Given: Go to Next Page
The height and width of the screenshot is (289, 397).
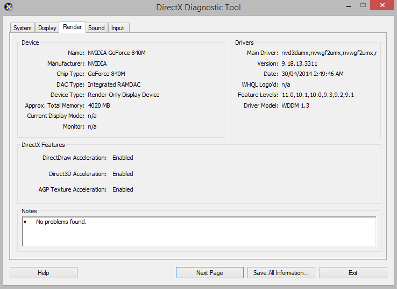Looking at the screenshot, I should click(210, 273).
